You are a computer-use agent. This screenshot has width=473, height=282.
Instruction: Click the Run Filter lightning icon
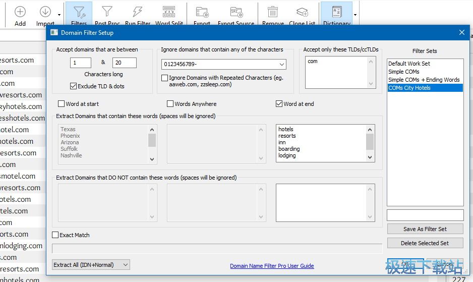138,14
